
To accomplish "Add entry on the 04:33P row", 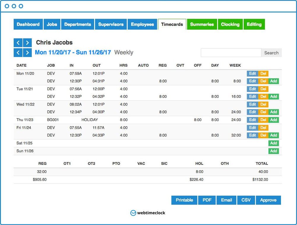I will [274, 135].
